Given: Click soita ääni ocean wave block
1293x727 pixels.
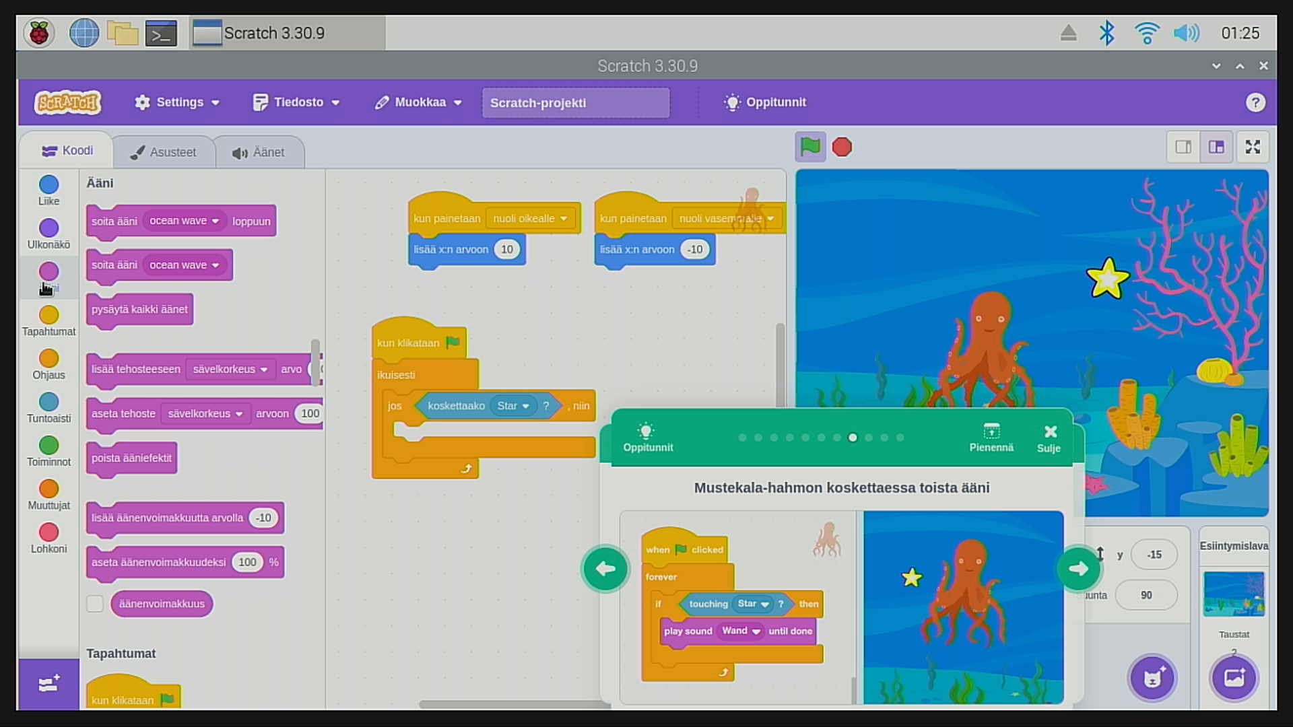Looking at the screenshot, I should click(x=160, y=266).
